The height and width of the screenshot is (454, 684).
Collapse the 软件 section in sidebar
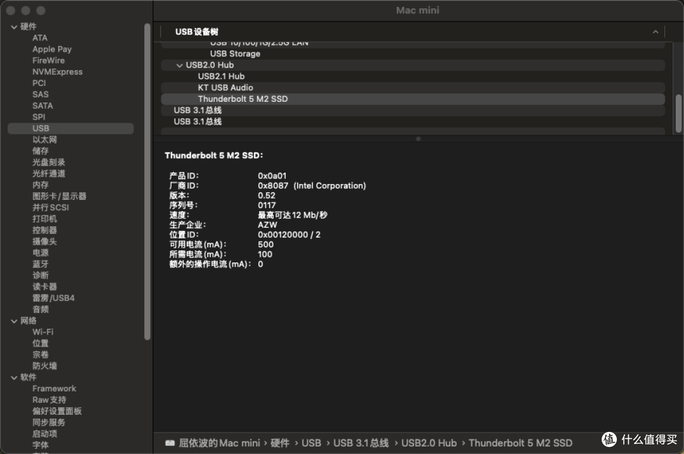click(14, 377)
